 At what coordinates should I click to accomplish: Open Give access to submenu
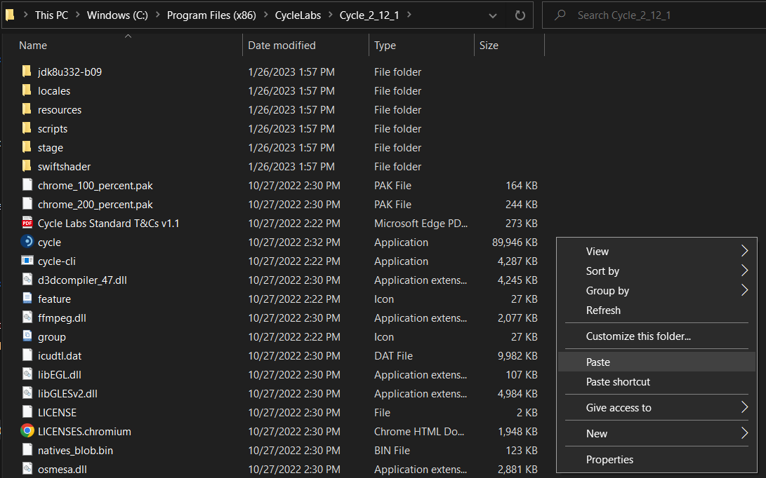(x=656, y=408)
